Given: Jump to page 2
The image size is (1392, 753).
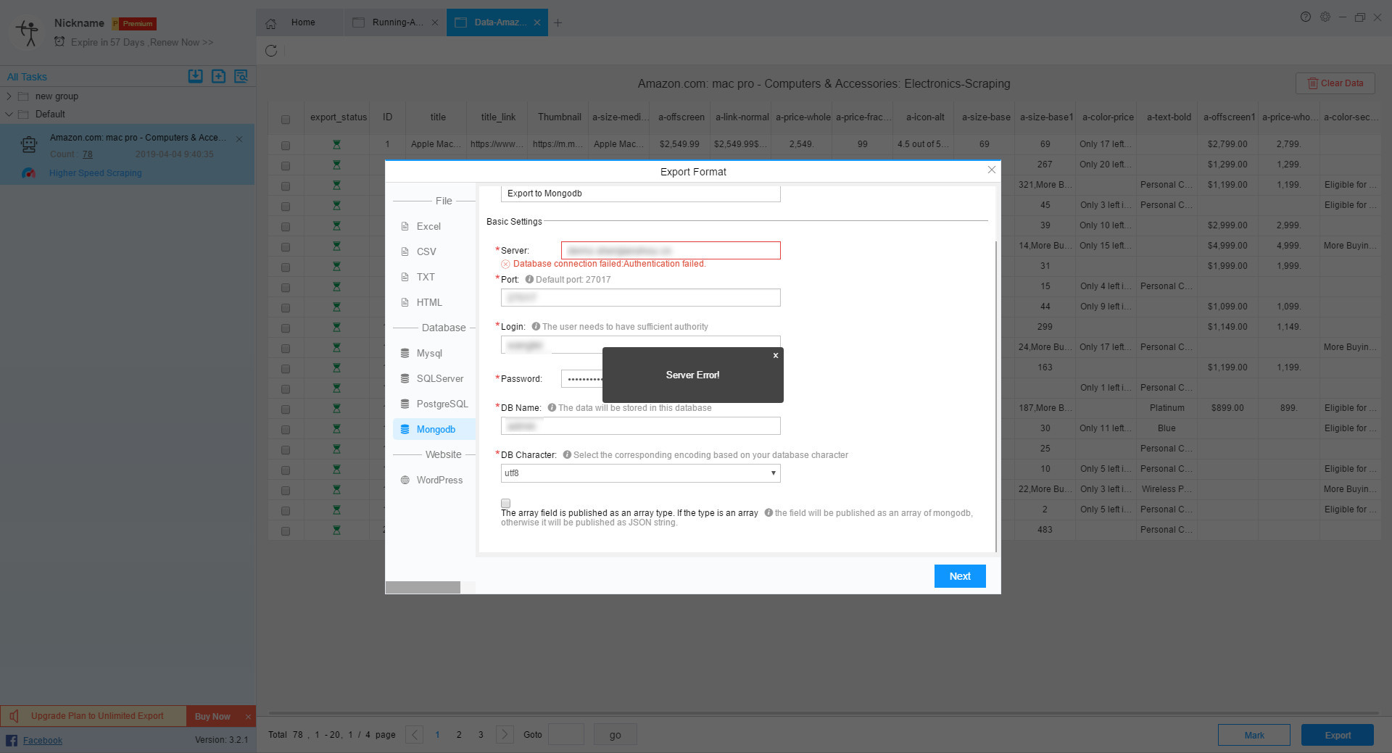Looking at the screenshot, I should point(459,735).
